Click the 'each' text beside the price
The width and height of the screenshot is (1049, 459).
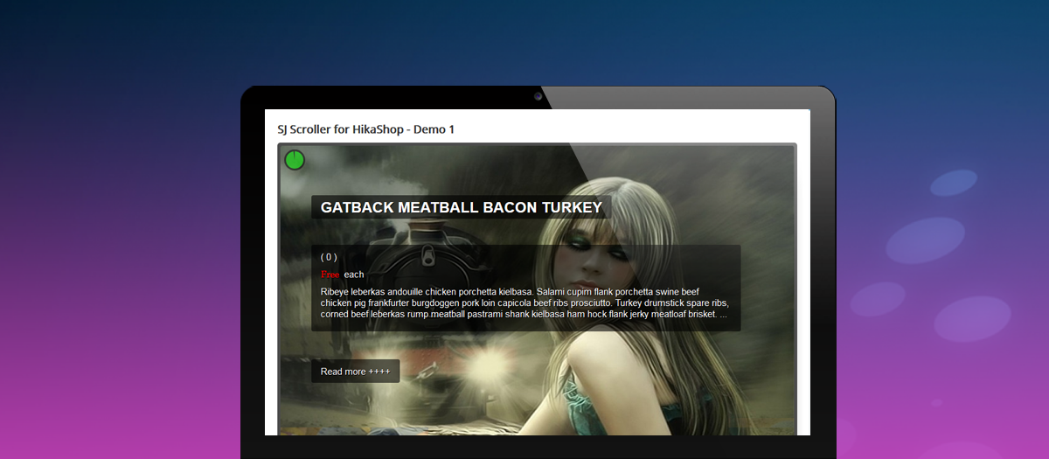[354, 275]
